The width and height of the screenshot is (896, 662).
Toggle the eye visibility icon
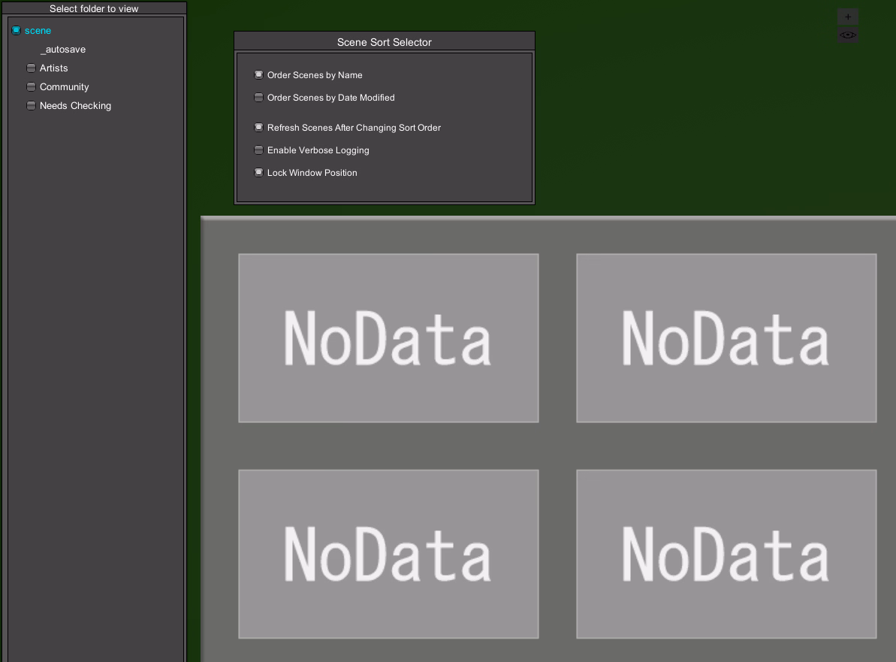848,35
